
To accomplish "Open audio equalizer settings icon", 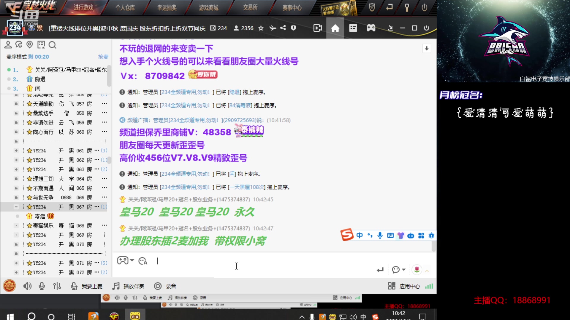I will (x=57, y=286).
